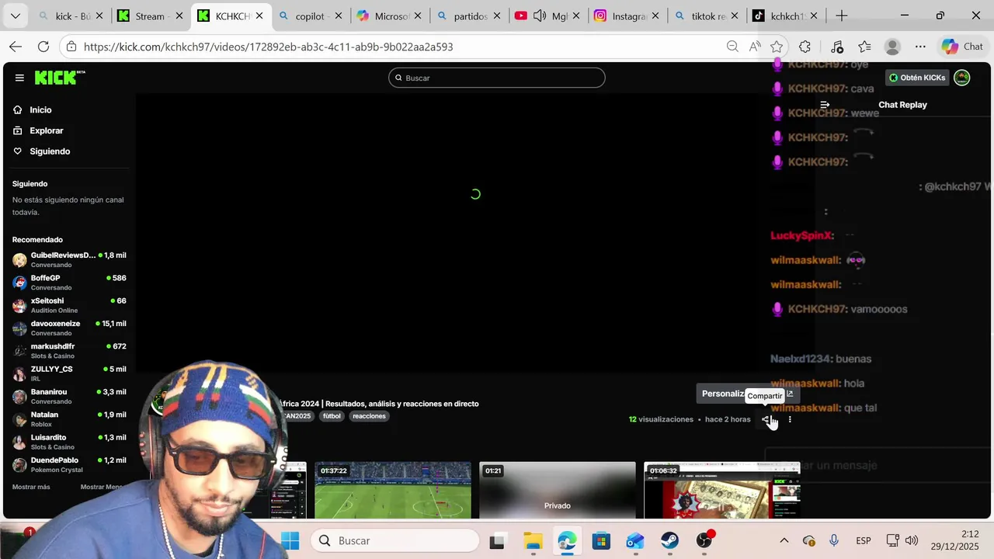
Task: Open recommended channel markushdffr
Action: click(69, 350)
